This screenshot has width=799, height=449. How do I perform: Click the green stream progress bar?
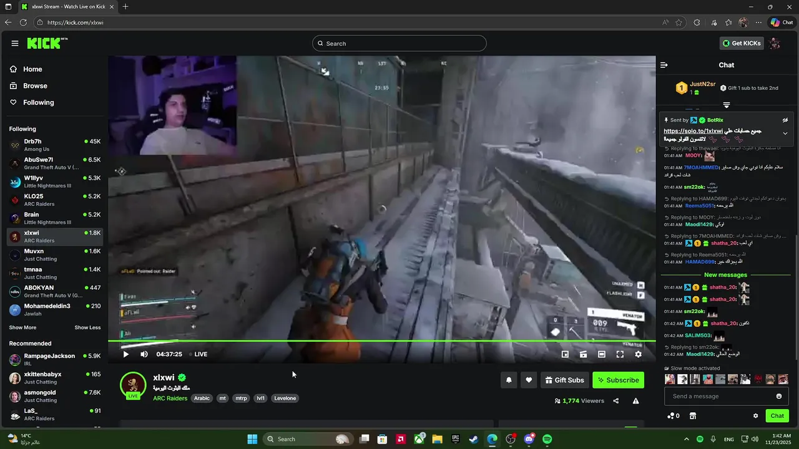tap(381, 340)
